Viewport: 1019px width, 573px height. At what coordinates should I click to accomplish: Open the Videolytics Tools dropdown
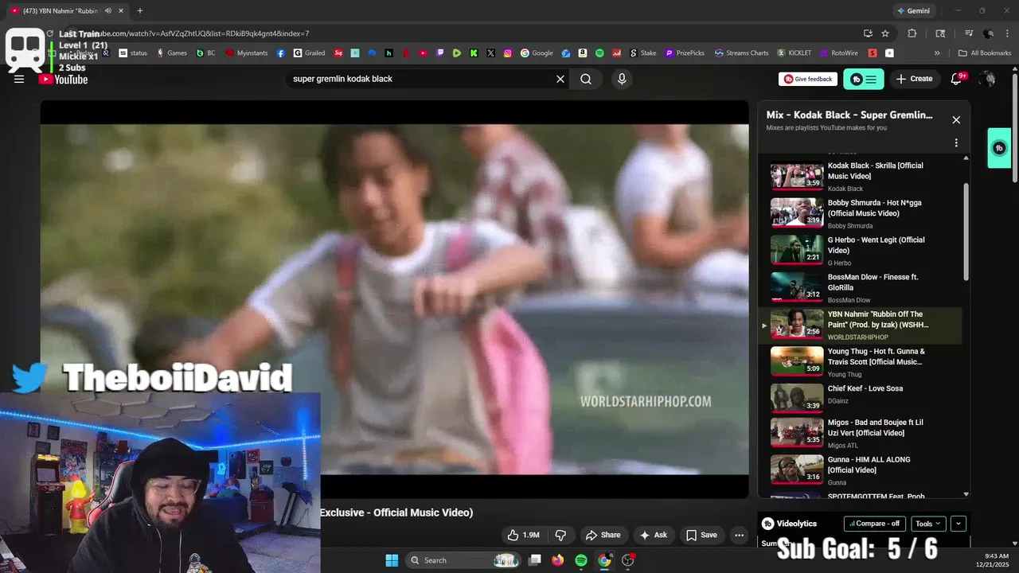coord(928,524)
